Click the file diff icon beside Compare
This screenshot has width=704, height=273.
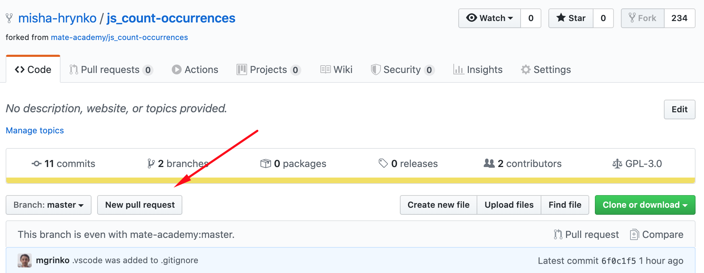pos(634,234)
